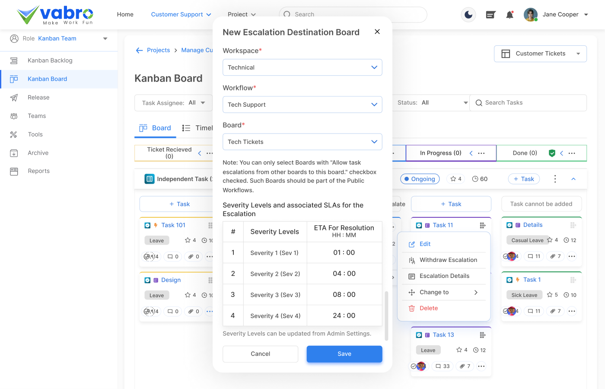Open the Archive section in the sidebar

pos(37,153)
